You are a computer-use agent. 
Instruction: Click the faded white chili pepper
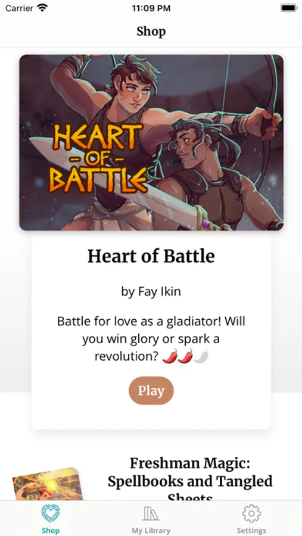201,356
